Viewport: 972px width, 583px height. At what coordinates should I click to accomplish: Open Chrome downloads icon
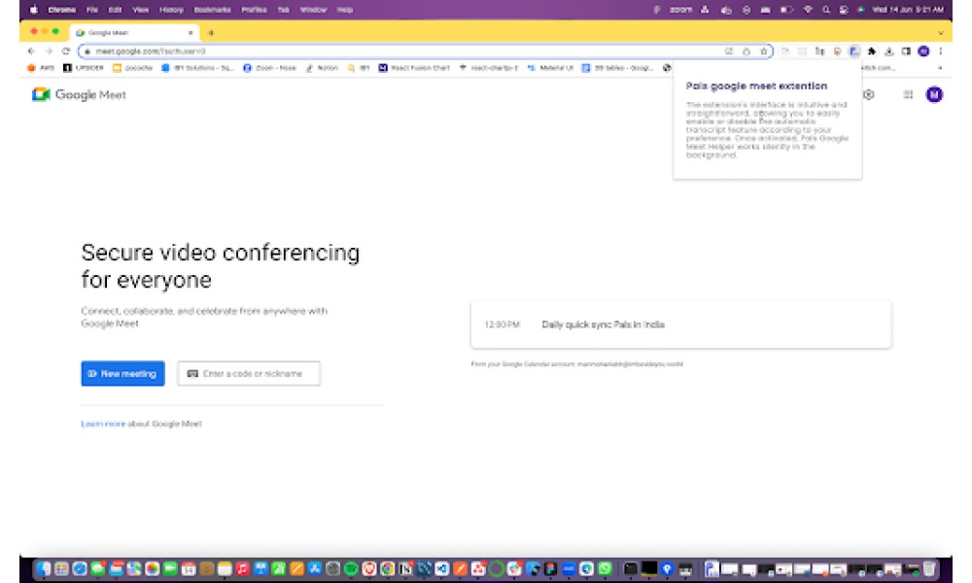(889, 51)
